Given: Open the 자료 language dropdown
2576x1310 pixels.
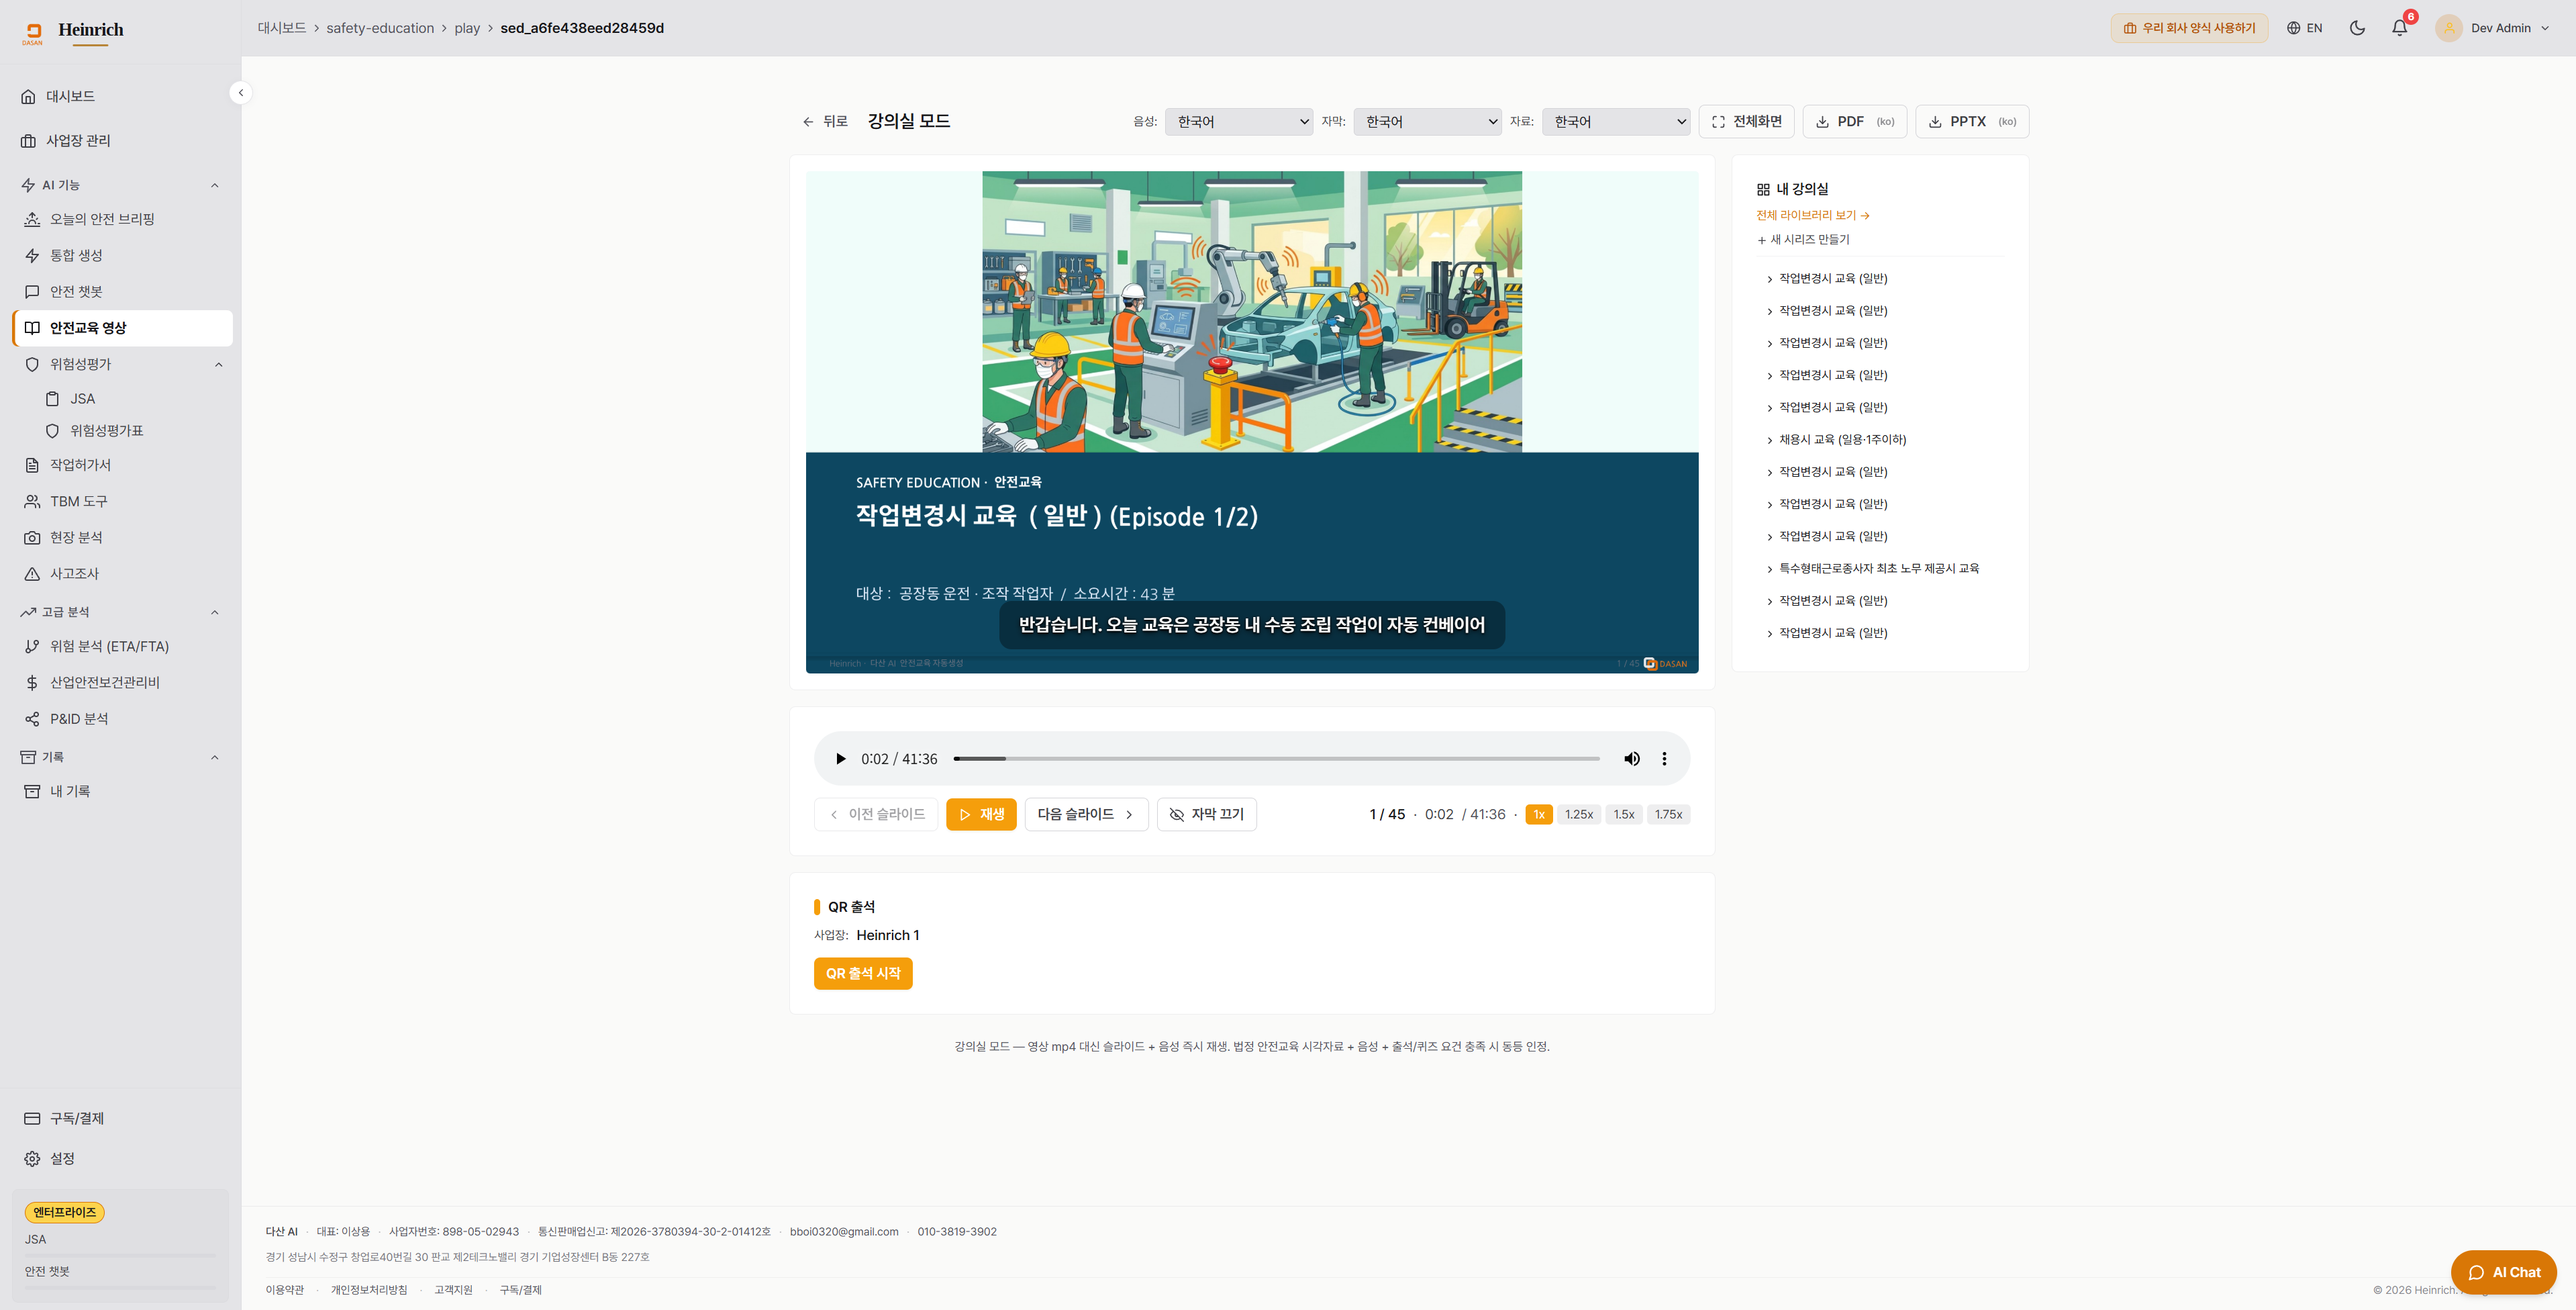Looking at the screenshot, I should [x=1616, y=121].
